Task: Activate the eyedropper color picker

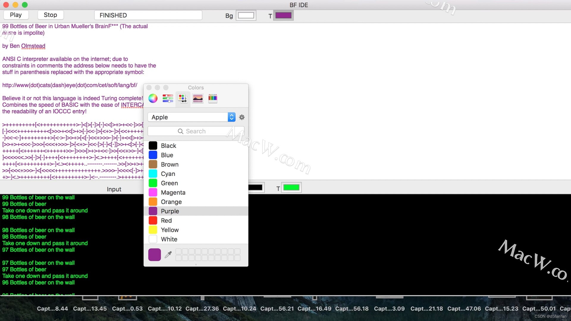Action: click(x=168, y=254)
